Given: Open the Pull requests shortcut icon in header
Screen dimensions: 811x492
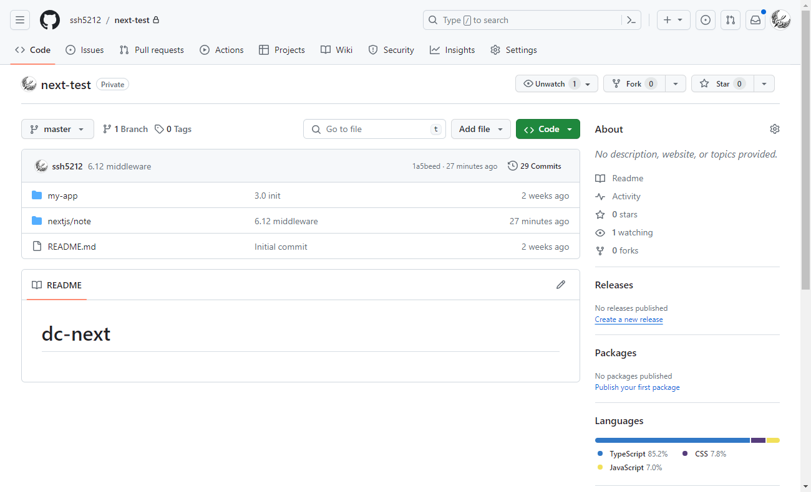Looking at the screenshot, I should coord(731,20).
